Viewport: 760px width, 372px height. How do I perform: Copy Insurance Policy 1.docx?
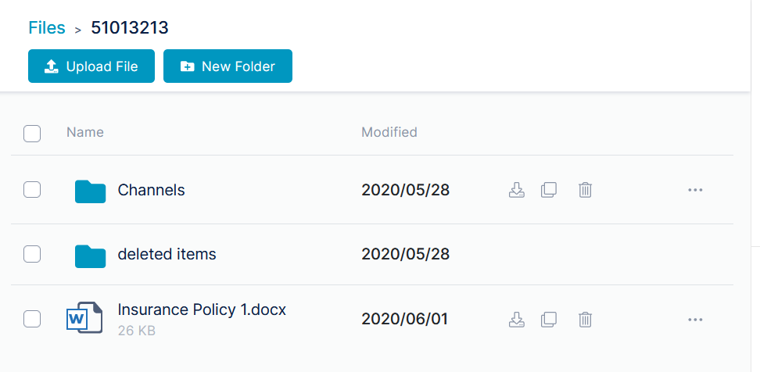click(x=549, y=319)
